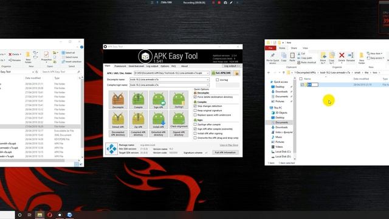Click the Zipalign icon button

[179, 100]
